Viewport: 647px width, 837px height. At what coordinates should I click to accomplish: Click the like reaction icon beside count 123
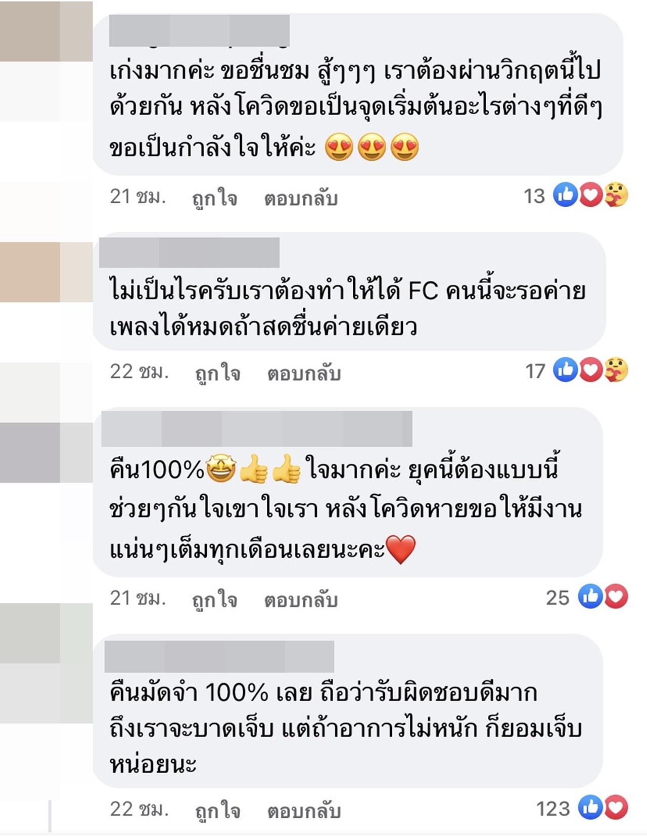pos(590,807)
